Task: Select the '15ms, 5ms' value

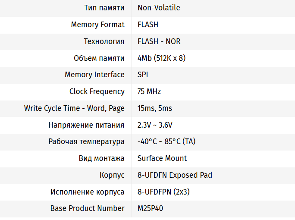Action: pyautogui.click(x=155, y=108)
